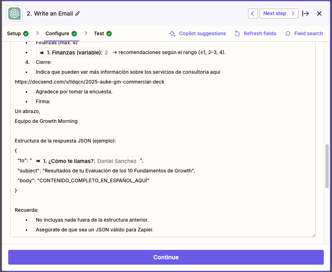332x272 pixels.
Task: Open Field search
Action: 304,34
